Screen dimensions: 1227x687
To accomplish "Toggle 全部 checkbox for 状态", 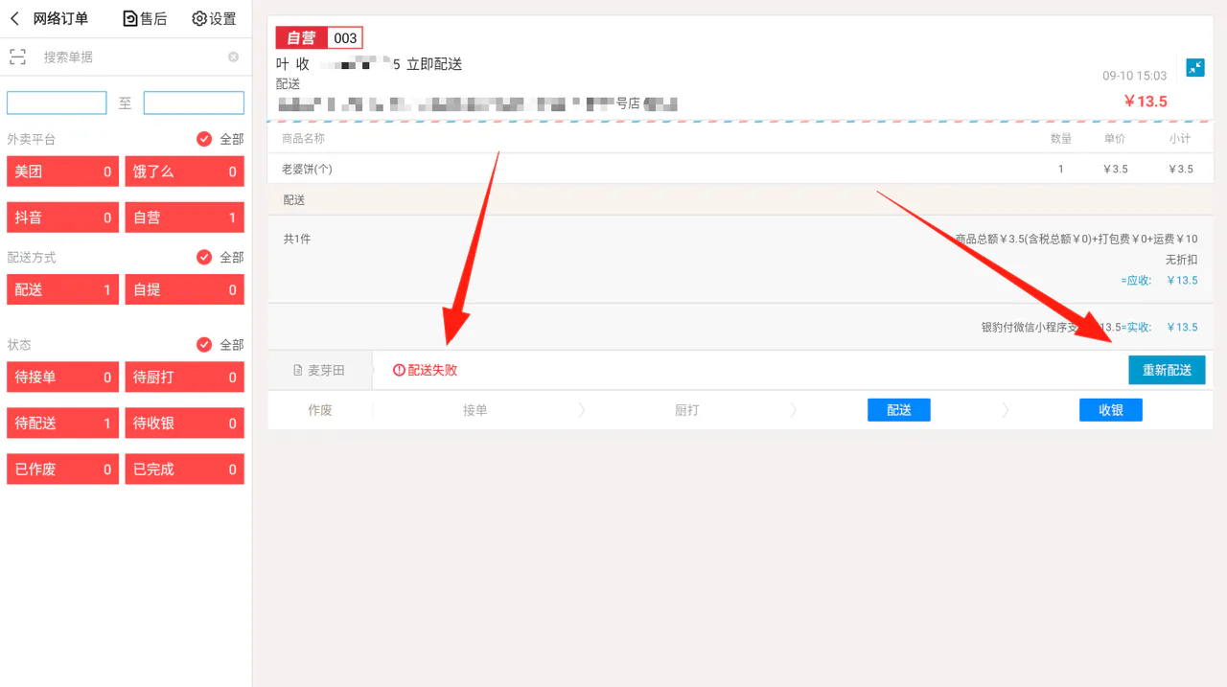I will pyautogui.click(x=204, y=344).
